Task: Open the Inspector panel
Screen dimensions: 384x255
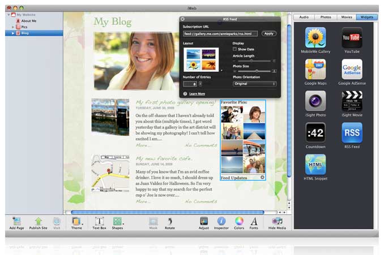Action: (x=221, y=221)
